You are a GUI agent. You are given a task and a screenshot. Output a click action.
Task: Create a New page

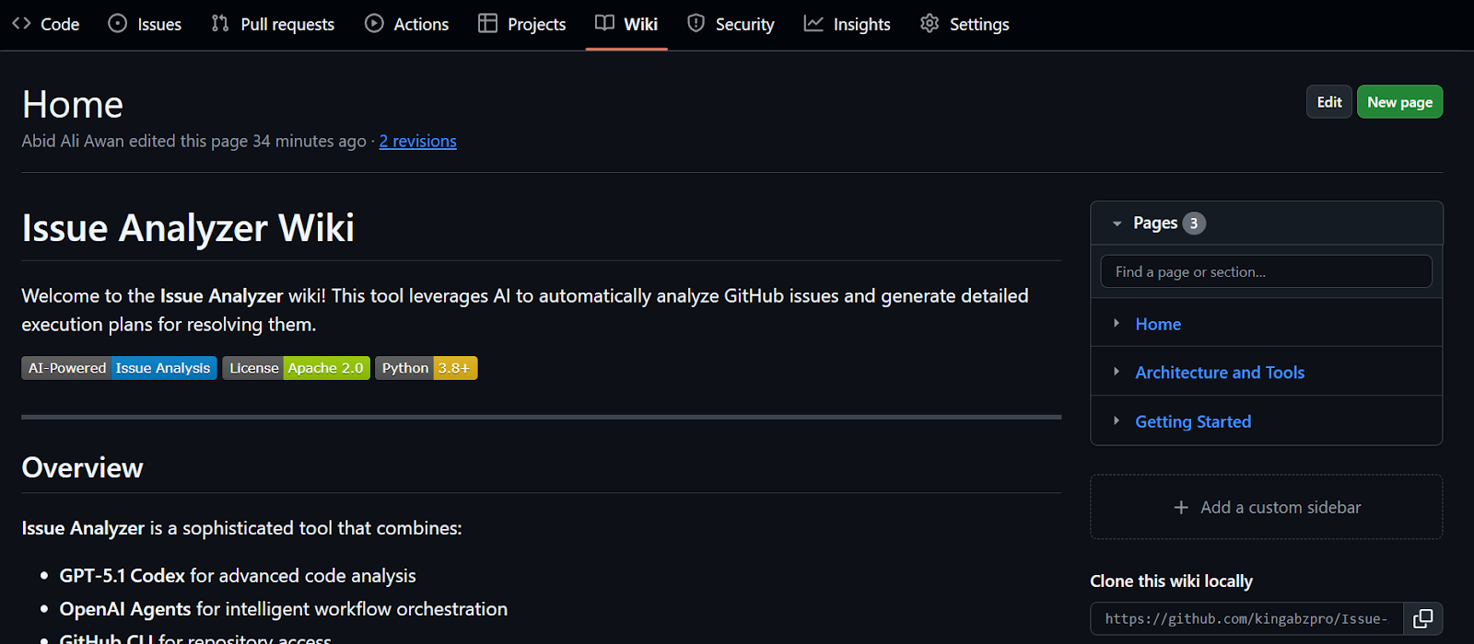click(x=1399, y=102)
